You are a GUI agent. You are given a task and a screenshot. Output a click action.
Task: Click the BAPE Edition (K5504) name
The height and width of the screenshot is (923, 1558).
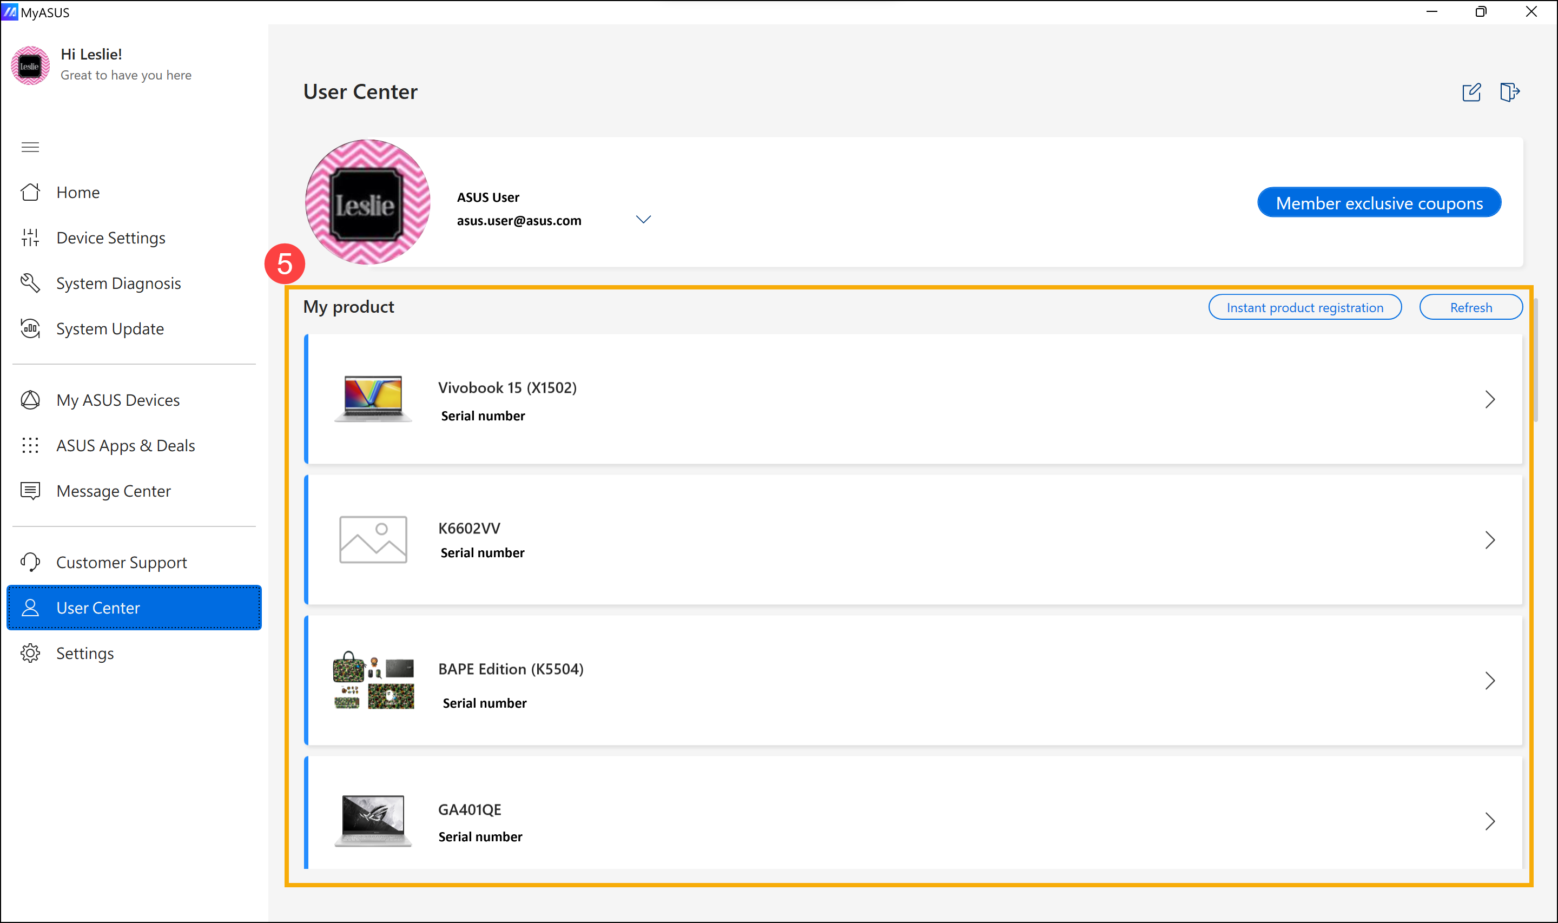[511, 669]
